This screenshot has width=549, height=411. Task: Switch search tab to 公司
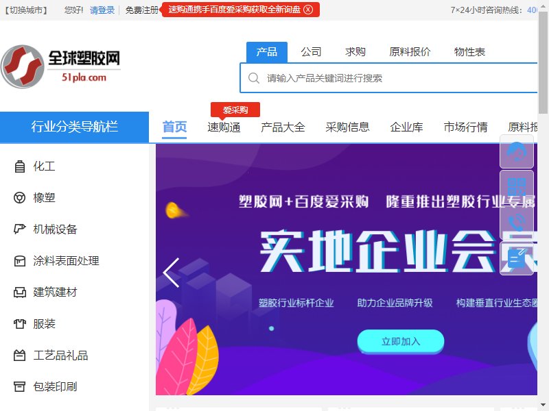[x=311, y=52]
